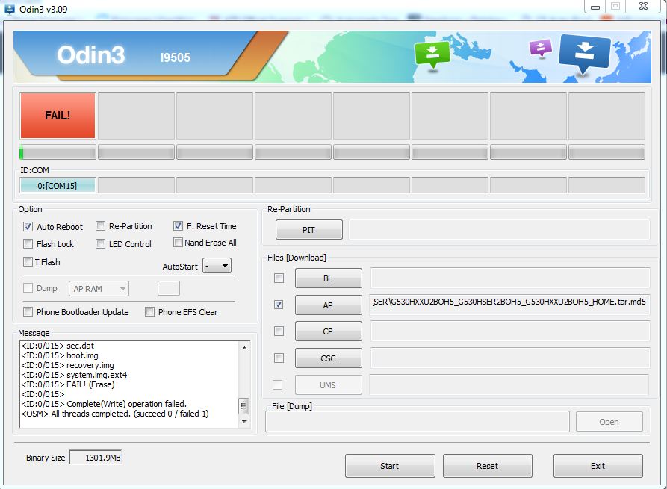
Task: Click the Open dump file button
Action: pos(609,422)
